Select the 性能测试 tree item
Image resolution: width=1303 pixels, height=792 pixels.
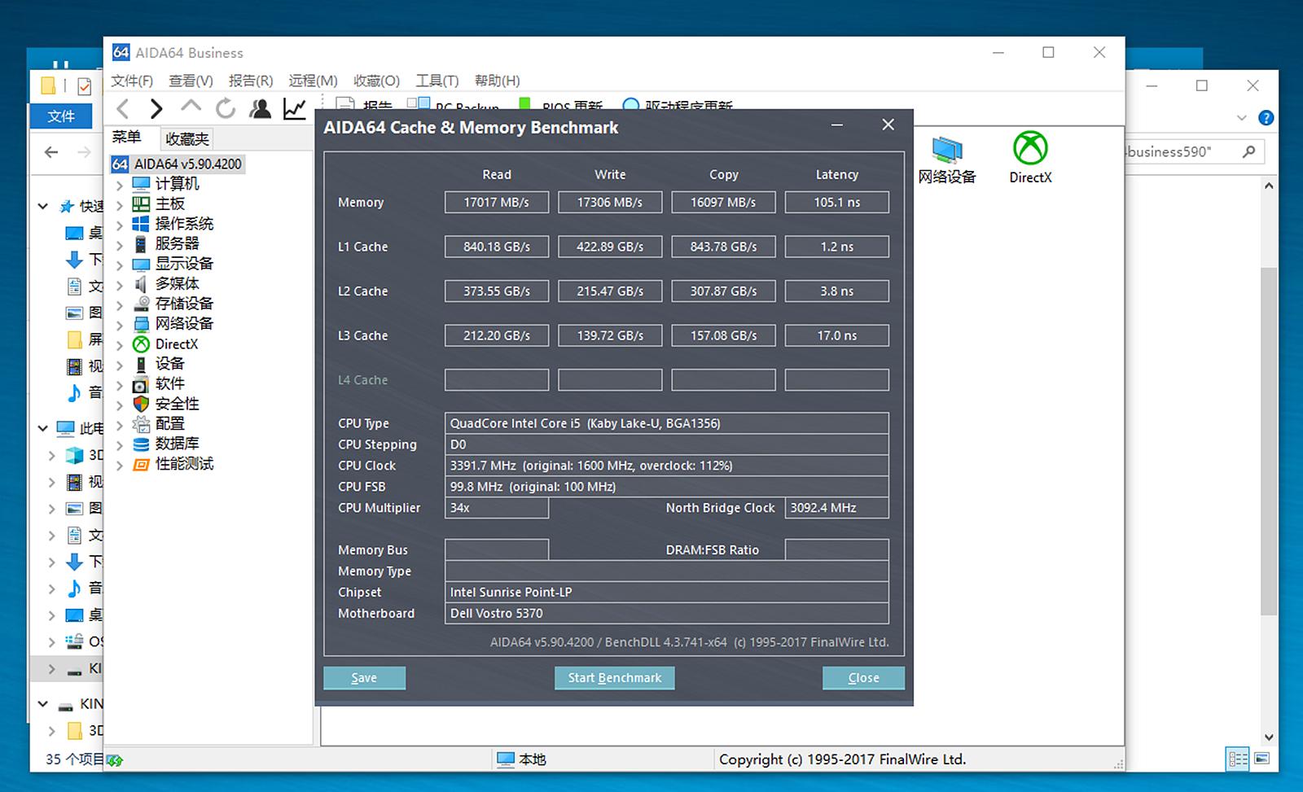click(x=184, y=463)
